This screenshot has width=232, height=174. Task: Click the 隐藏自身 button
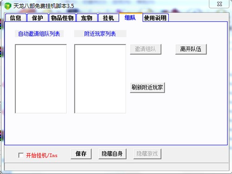click(112, 154)
